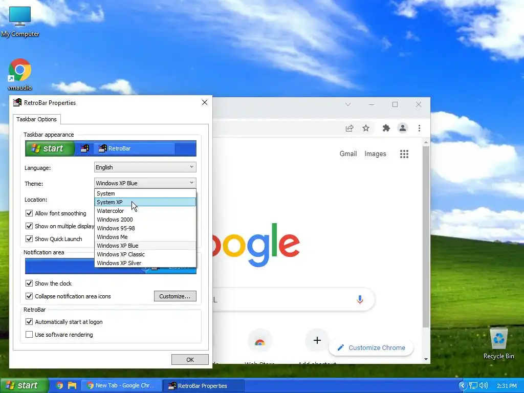Uncheck Show Quick Launch

(29, 239)
